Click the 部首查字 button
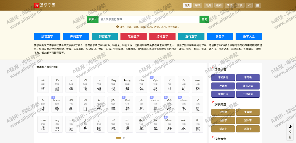296x143 pixels. coord(105,37)
